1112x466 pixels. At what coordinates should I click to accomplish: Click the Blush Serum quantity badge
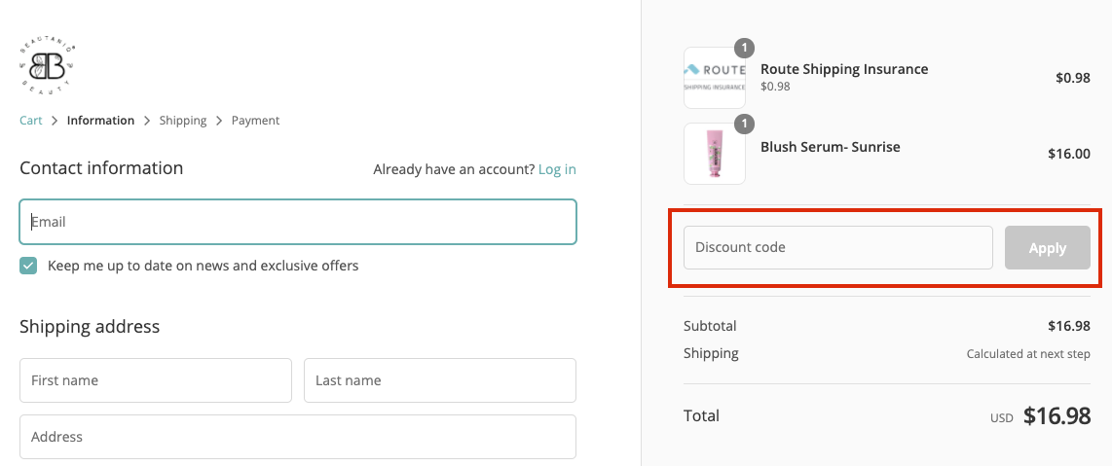[x=745, y=124]
